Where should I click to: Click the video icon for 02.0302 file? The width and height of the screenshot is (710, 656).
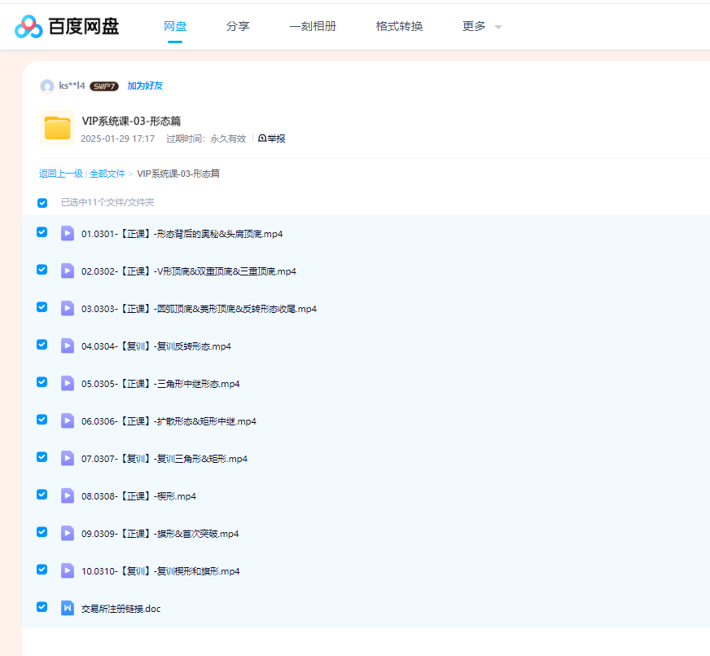[68, 271]
